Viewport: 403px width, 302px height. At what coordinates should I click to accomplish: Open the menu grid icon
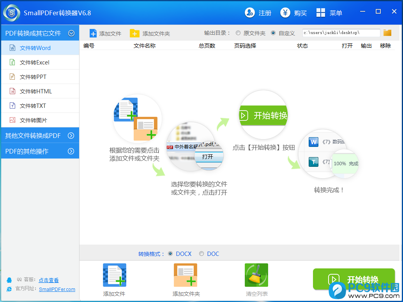(320, 13)
